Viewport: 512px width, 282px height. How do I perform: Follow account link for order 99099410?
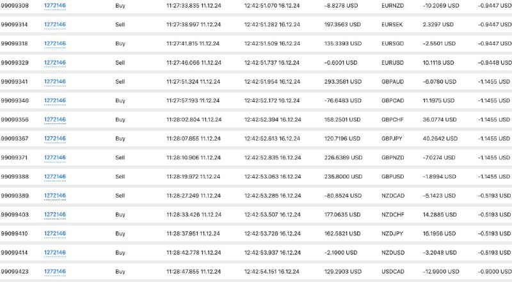pos(55,233)
